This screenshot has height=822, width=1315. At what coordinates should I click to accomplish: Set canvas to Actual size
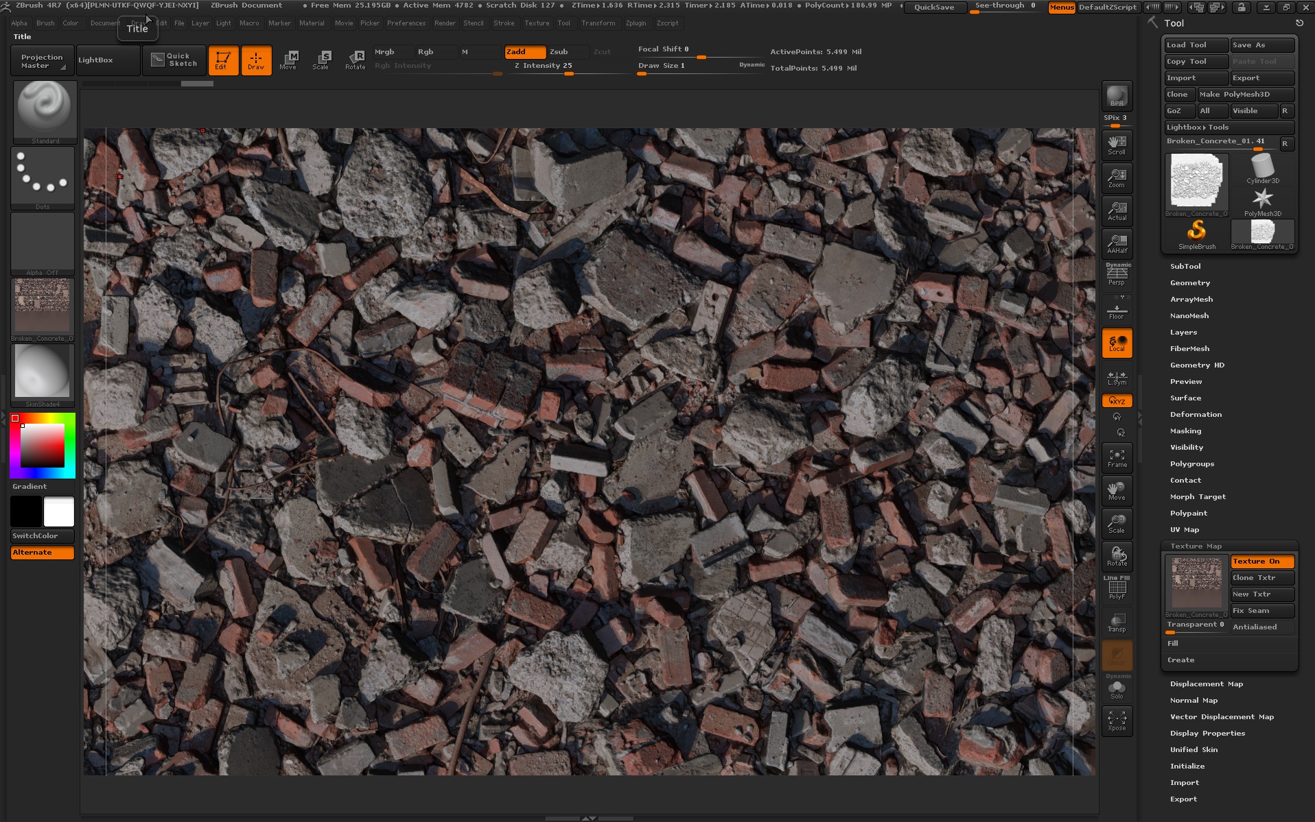pyautogui.click(x=1117, y=210)
